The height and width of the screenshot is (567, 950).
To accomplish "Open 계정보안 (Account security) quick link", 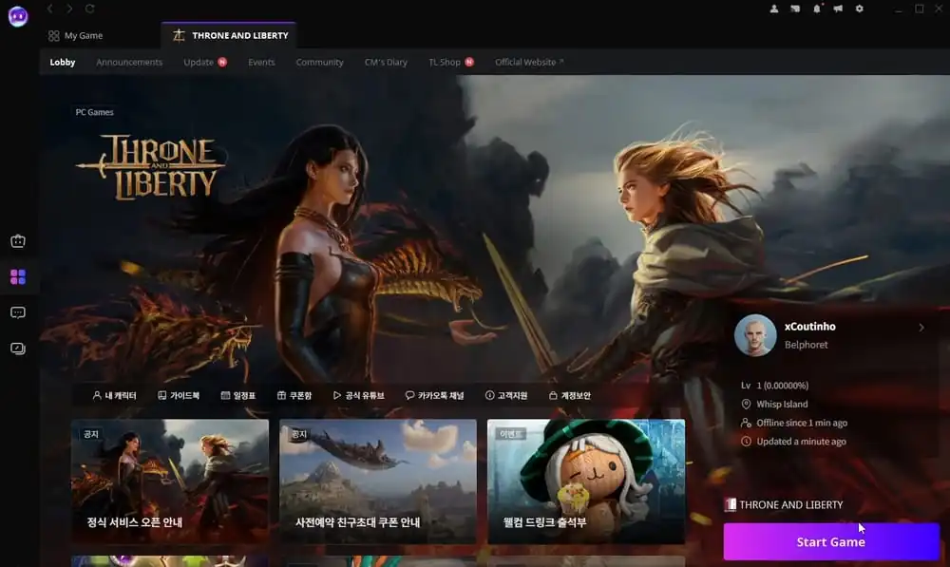I will pyautogui.click(x=569, y=395).
